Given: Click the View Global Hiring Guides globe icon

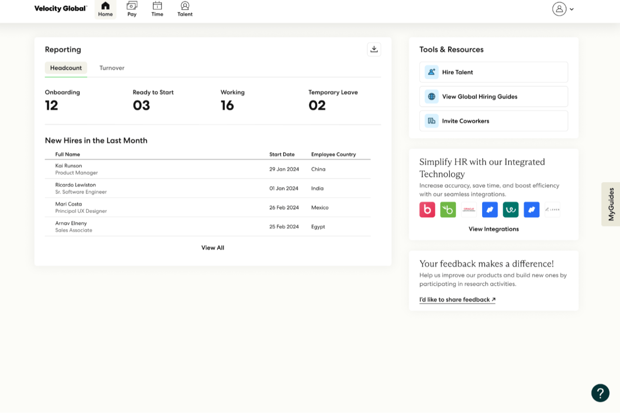Looking at the screenshot, I should (x=431, y=96).
